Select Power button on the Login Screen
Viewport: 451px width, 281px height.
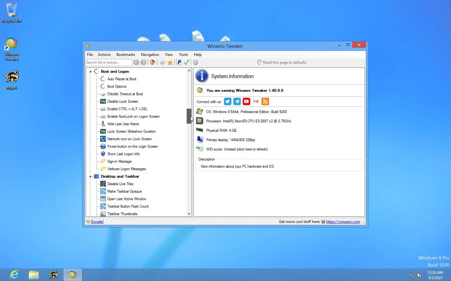(x=132, y=146)
